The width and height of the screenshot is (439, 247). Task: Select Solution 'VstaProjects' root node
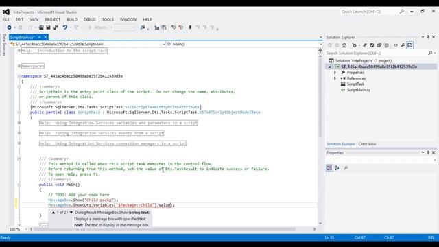(x=364, y=61)
